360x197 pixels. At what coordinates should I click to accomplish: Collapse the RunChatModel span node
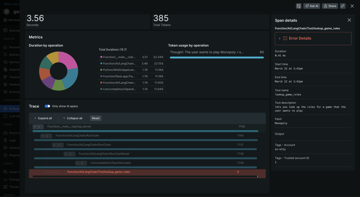pyautogui.click(x=66, y=154)
